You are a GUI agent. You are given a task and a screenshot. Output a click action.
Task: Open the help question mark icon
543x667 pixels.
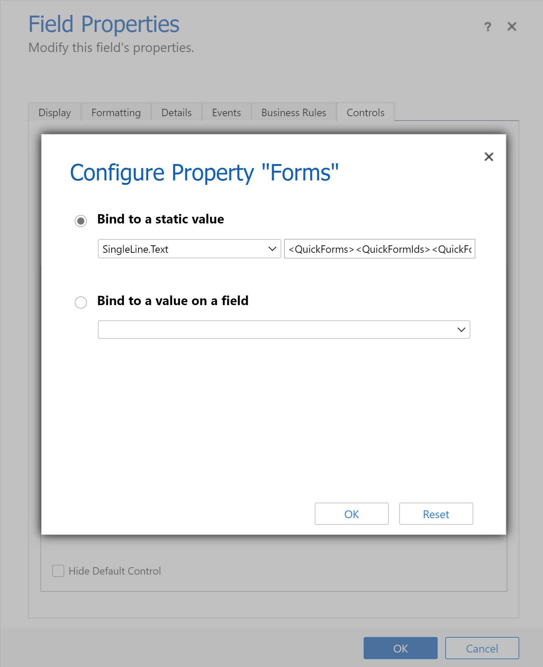pos(488,27)
